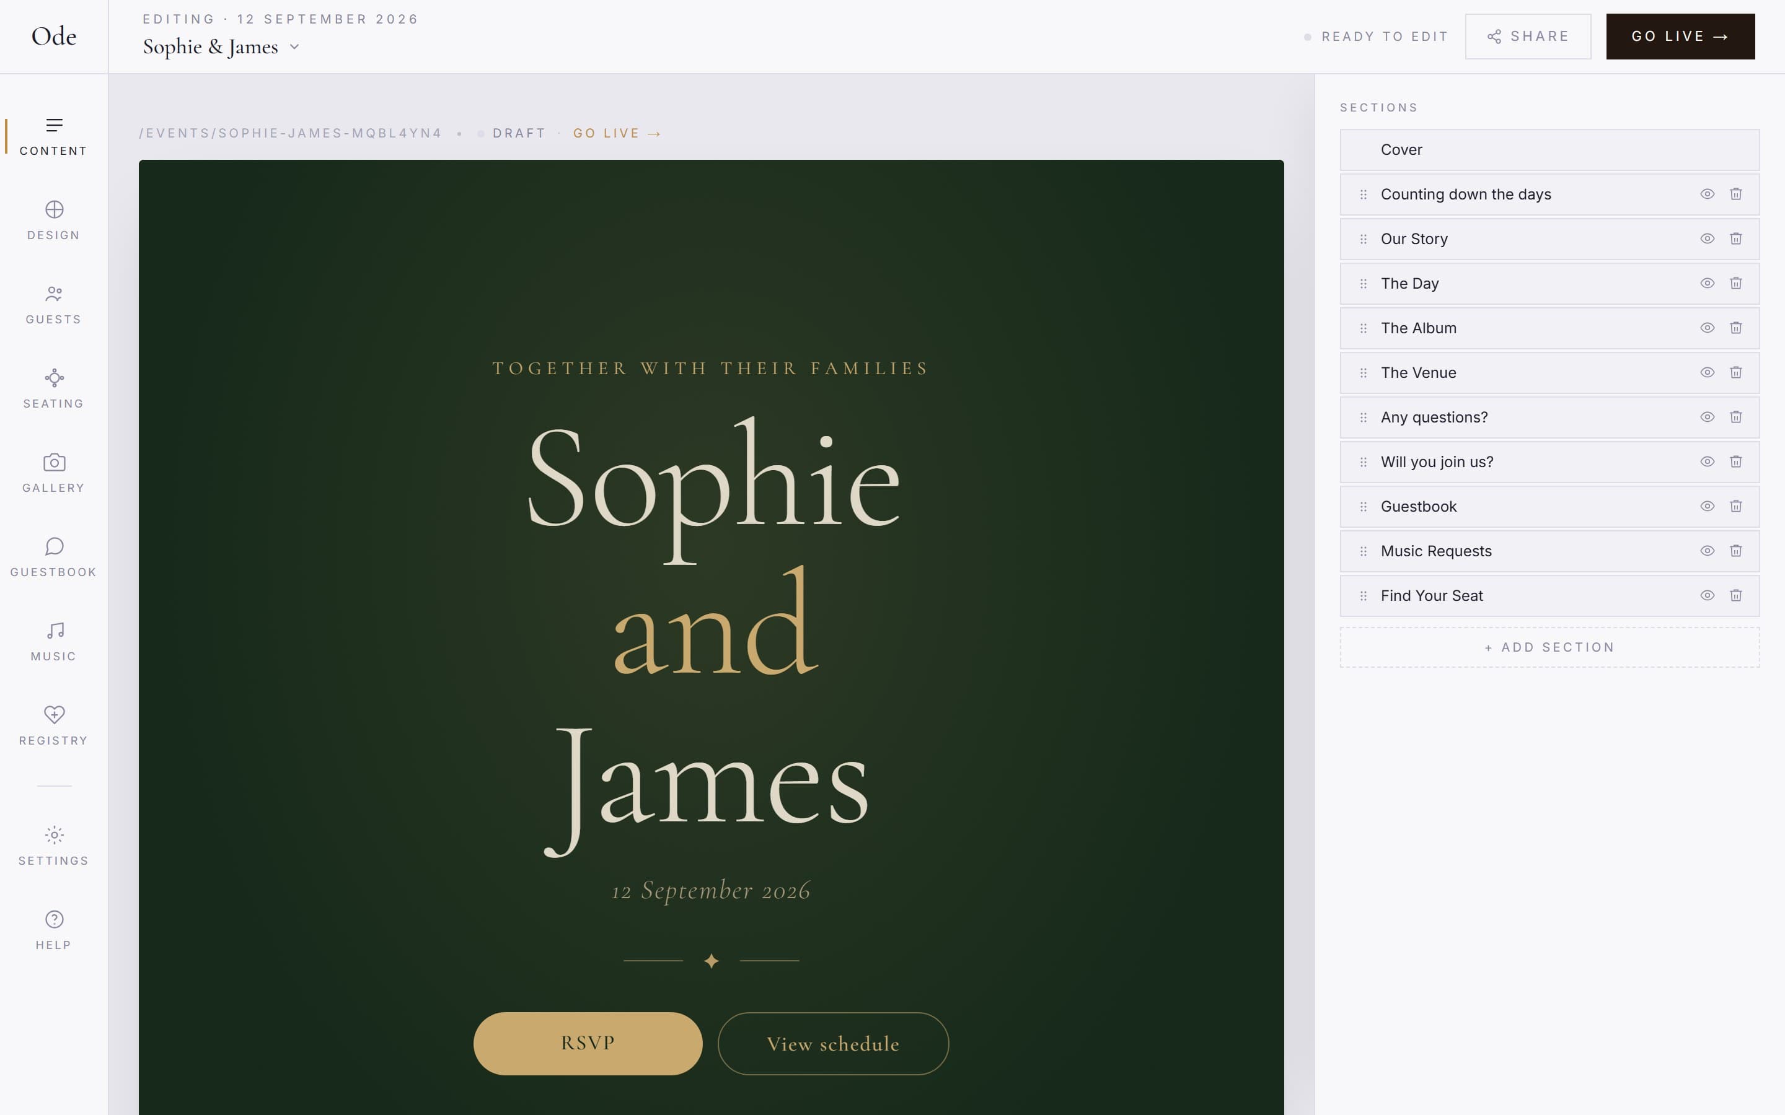Toggle visibility of The Venue section
Image resolution: width=1785 pixels, height=1115 pixels.
tap(1707, 372)
